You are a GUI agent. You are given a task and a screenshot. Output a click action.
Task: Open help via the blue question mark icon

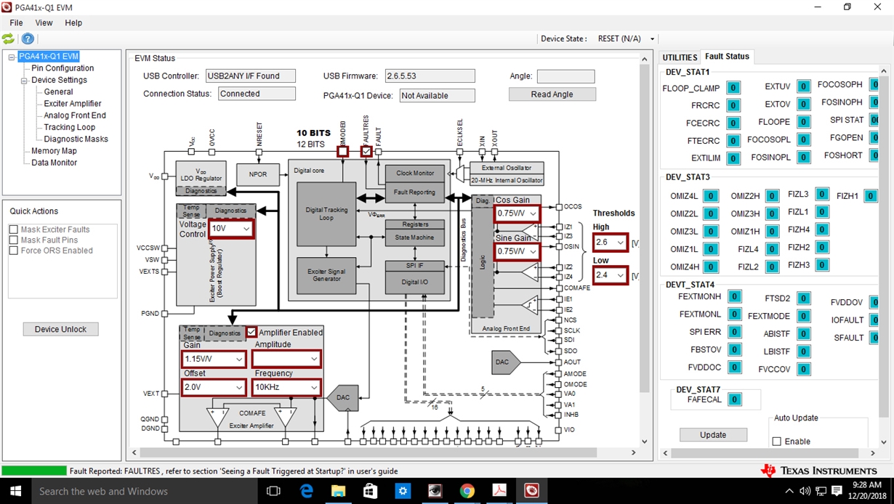(x=28, y=38)
